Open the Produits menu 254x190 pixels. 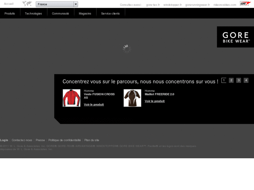point(10,14)
